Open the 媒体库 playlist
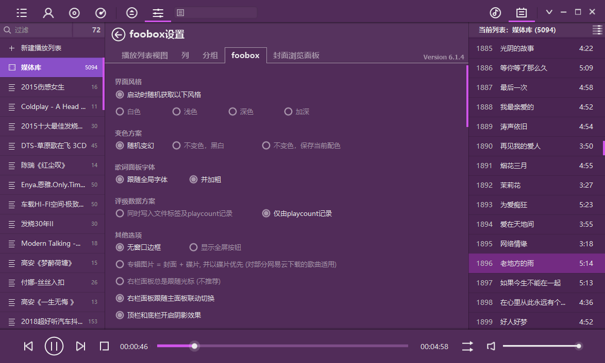 click(52, 67)
